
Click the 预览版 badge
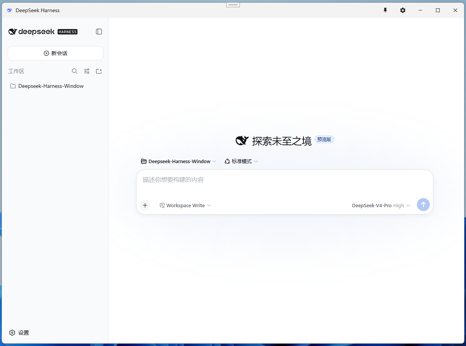[x=324, y=140]
